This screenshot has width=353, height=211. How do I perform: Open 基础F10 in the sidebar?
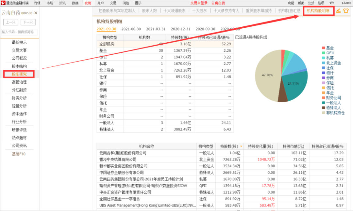tap(19, 154)
